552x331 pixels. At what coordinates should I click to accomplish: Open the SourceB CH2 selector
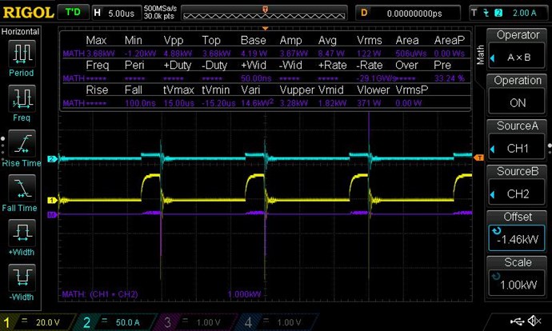(x=518, y=185)
